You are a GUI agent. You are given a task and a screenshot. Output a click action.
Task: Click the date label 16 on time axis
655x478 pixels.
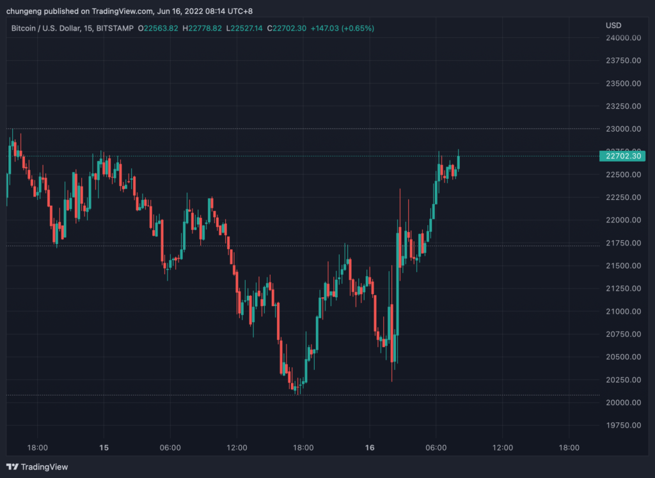(370, 447)
